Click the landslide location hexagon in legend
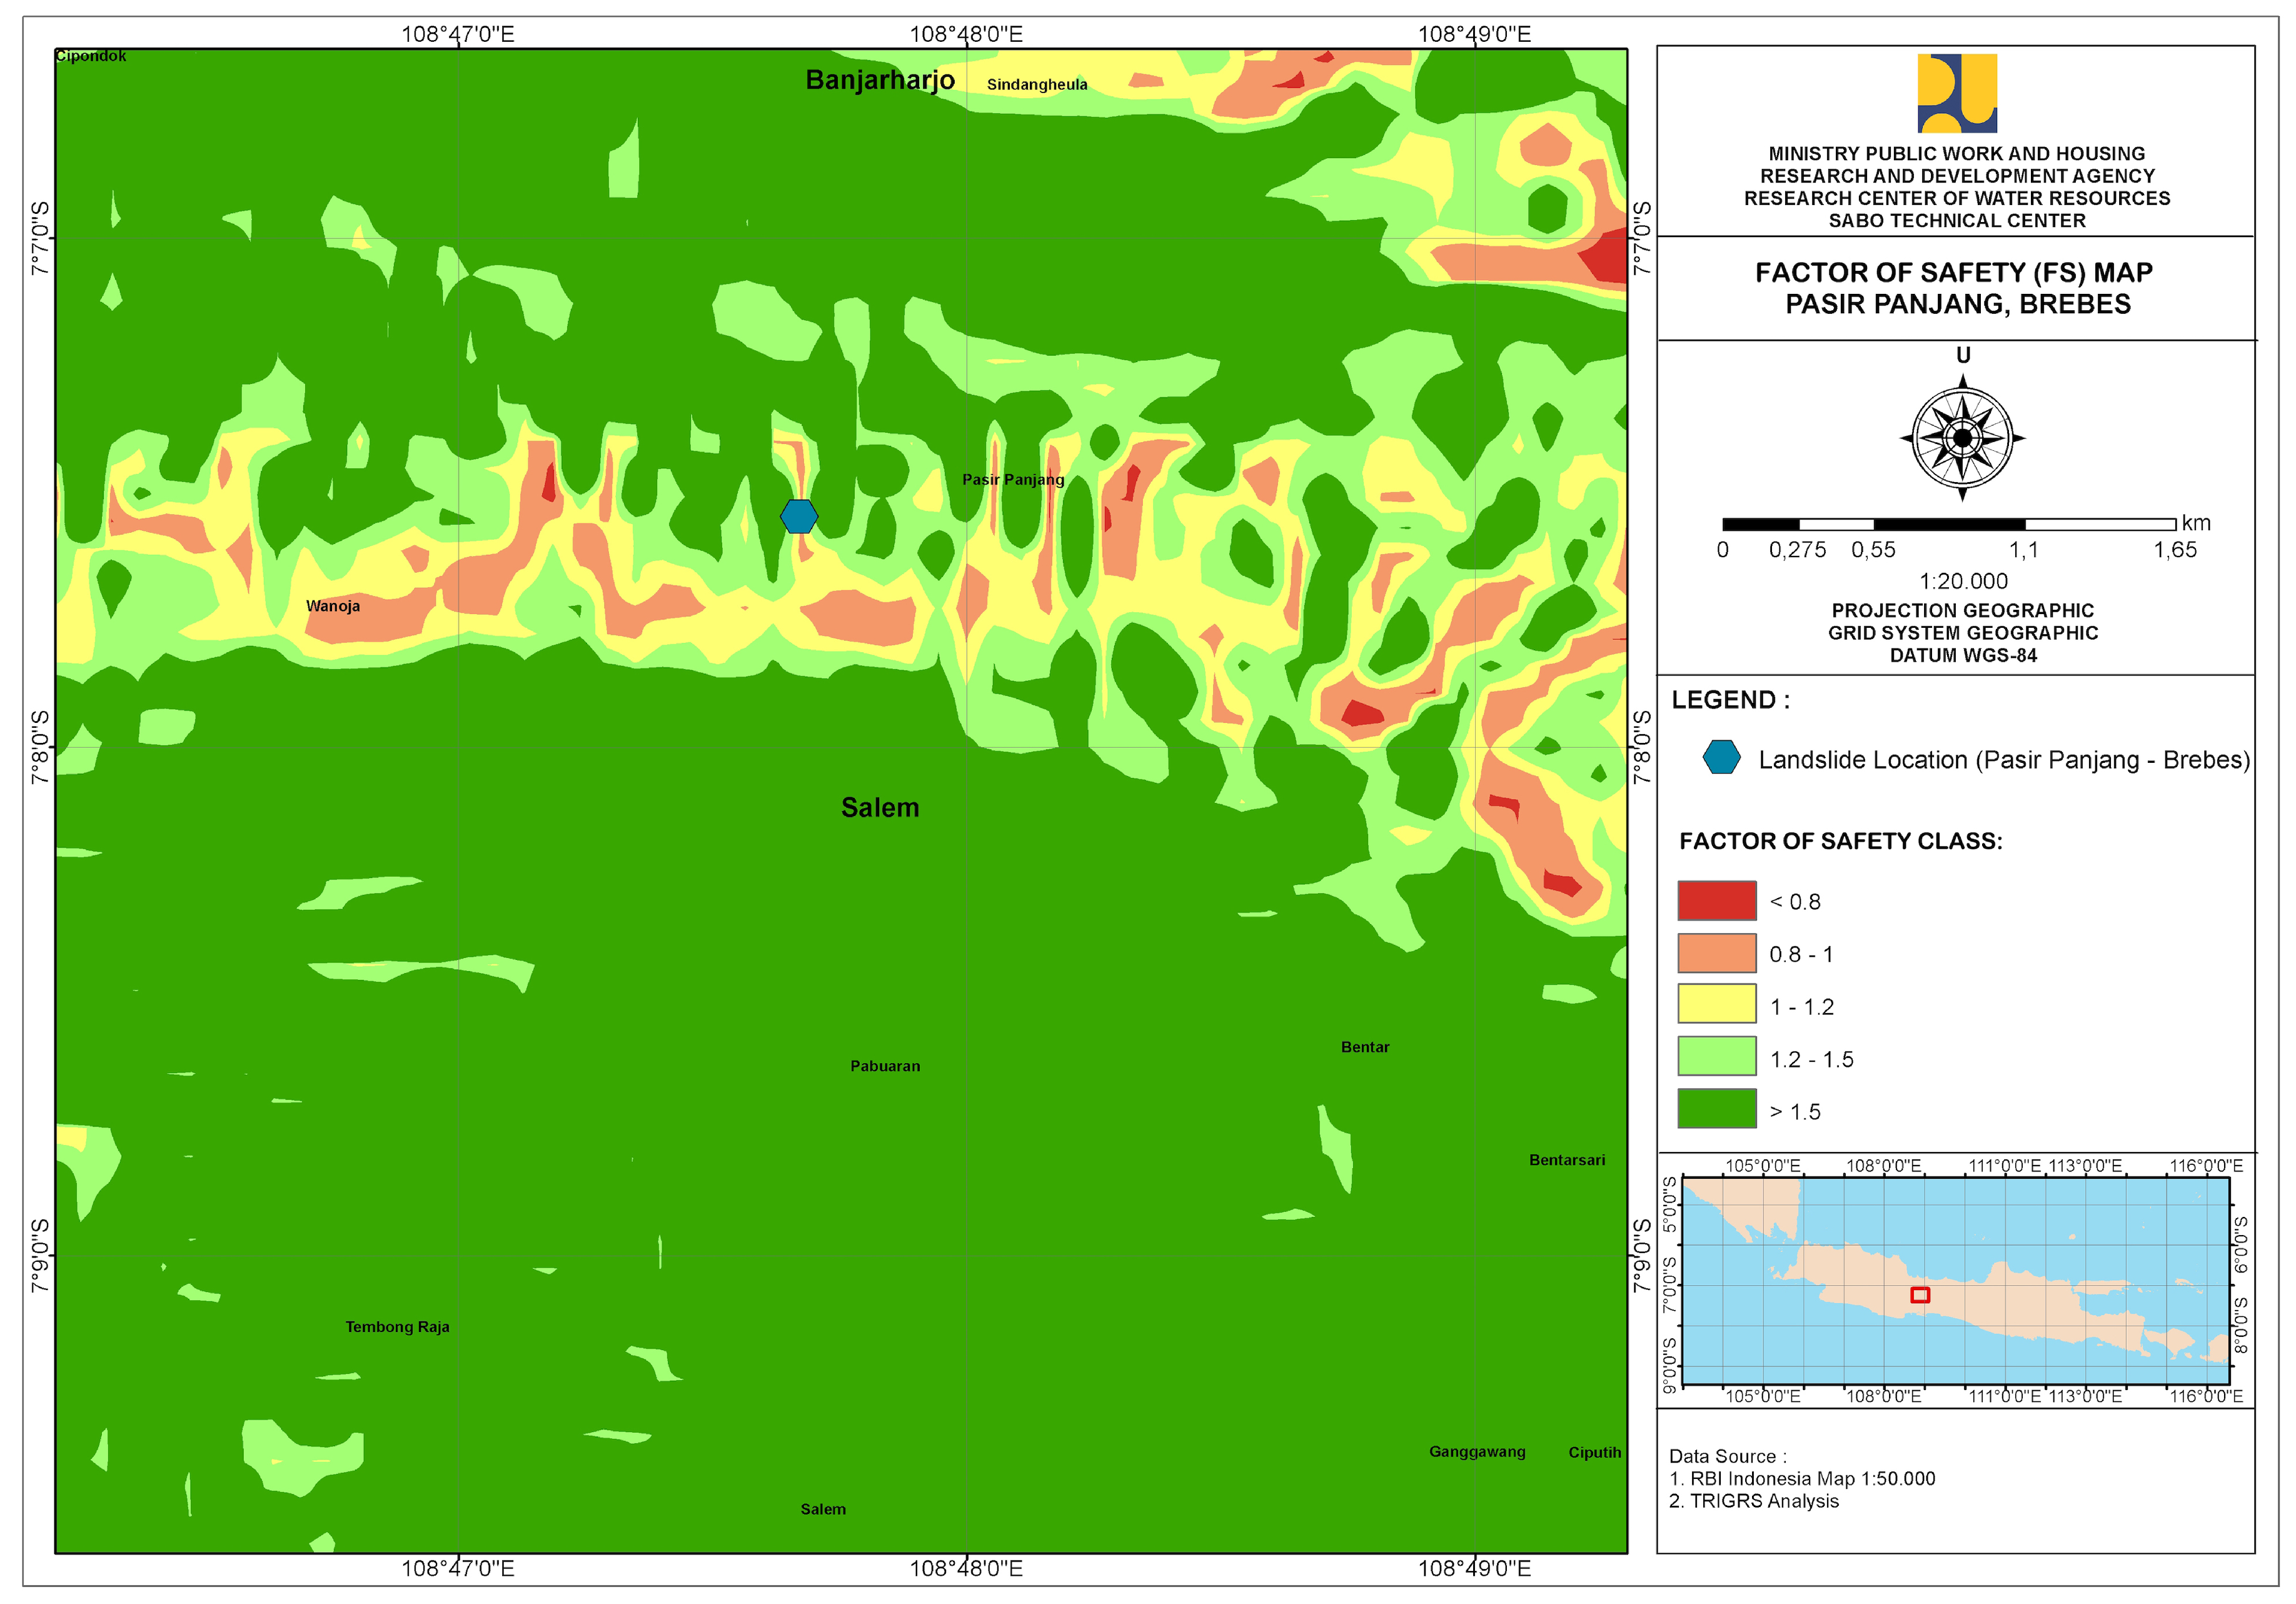 tap(1721, 757)
